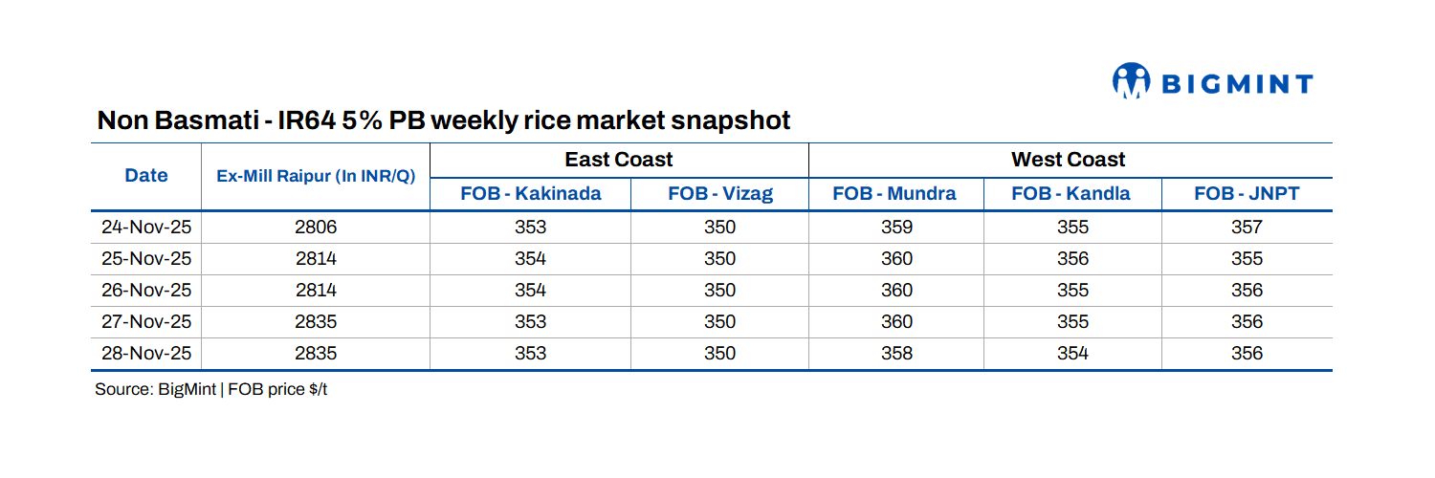Viewport: 1435px width, 478px height.
Task: Click the Kandla price 354 cell
Action: click(x=1071, y=354)
